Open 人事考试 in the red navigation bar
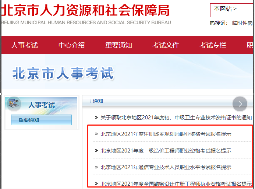The height and width of the screenshot is (189, 255). point(24,45)
